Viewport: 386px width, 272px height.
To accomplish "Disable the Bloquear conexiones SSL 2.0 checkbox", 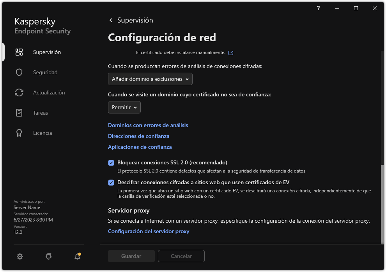I will [x=111, y=162].
